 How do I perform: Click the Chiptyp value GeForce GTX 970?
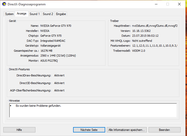tap(51, 36)
